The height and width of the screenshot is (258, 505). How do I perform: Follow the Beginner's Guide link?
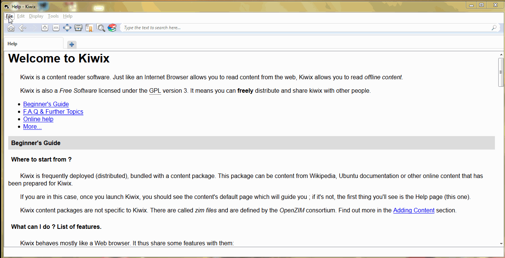(x=46, y=104)
